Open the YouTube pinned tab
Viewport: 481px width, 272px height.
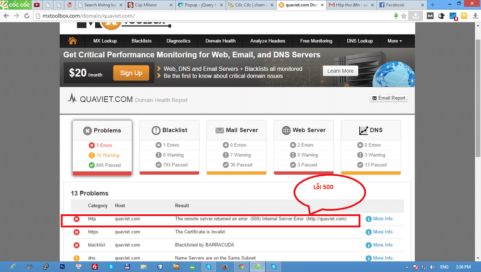click(37, 5)
